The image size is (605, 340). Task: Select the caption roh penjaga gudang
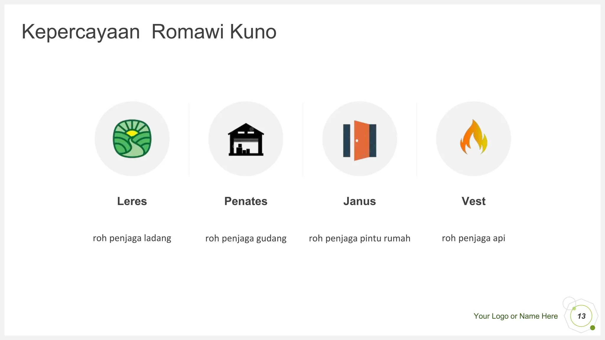pyautogui.click(x=246, y=238)
